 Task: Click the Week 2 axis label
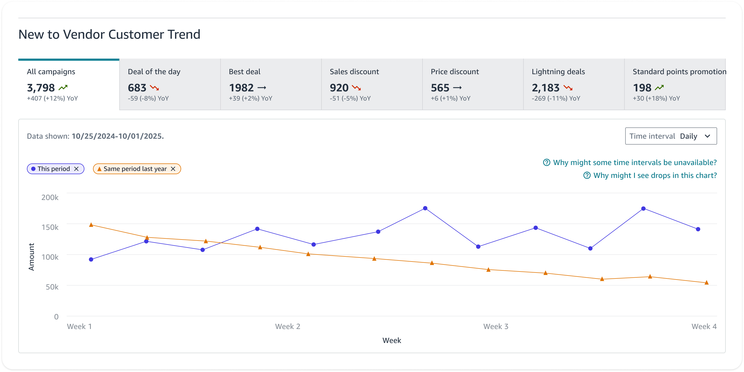287,326
